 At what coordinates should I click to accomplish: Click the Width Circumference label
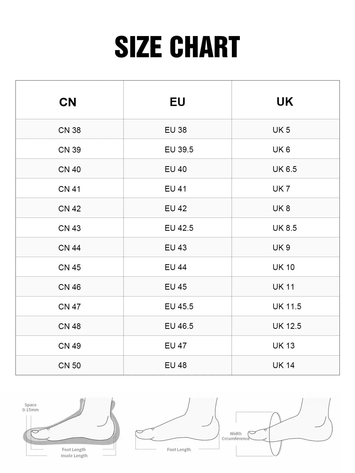click(x=235, y=436)
